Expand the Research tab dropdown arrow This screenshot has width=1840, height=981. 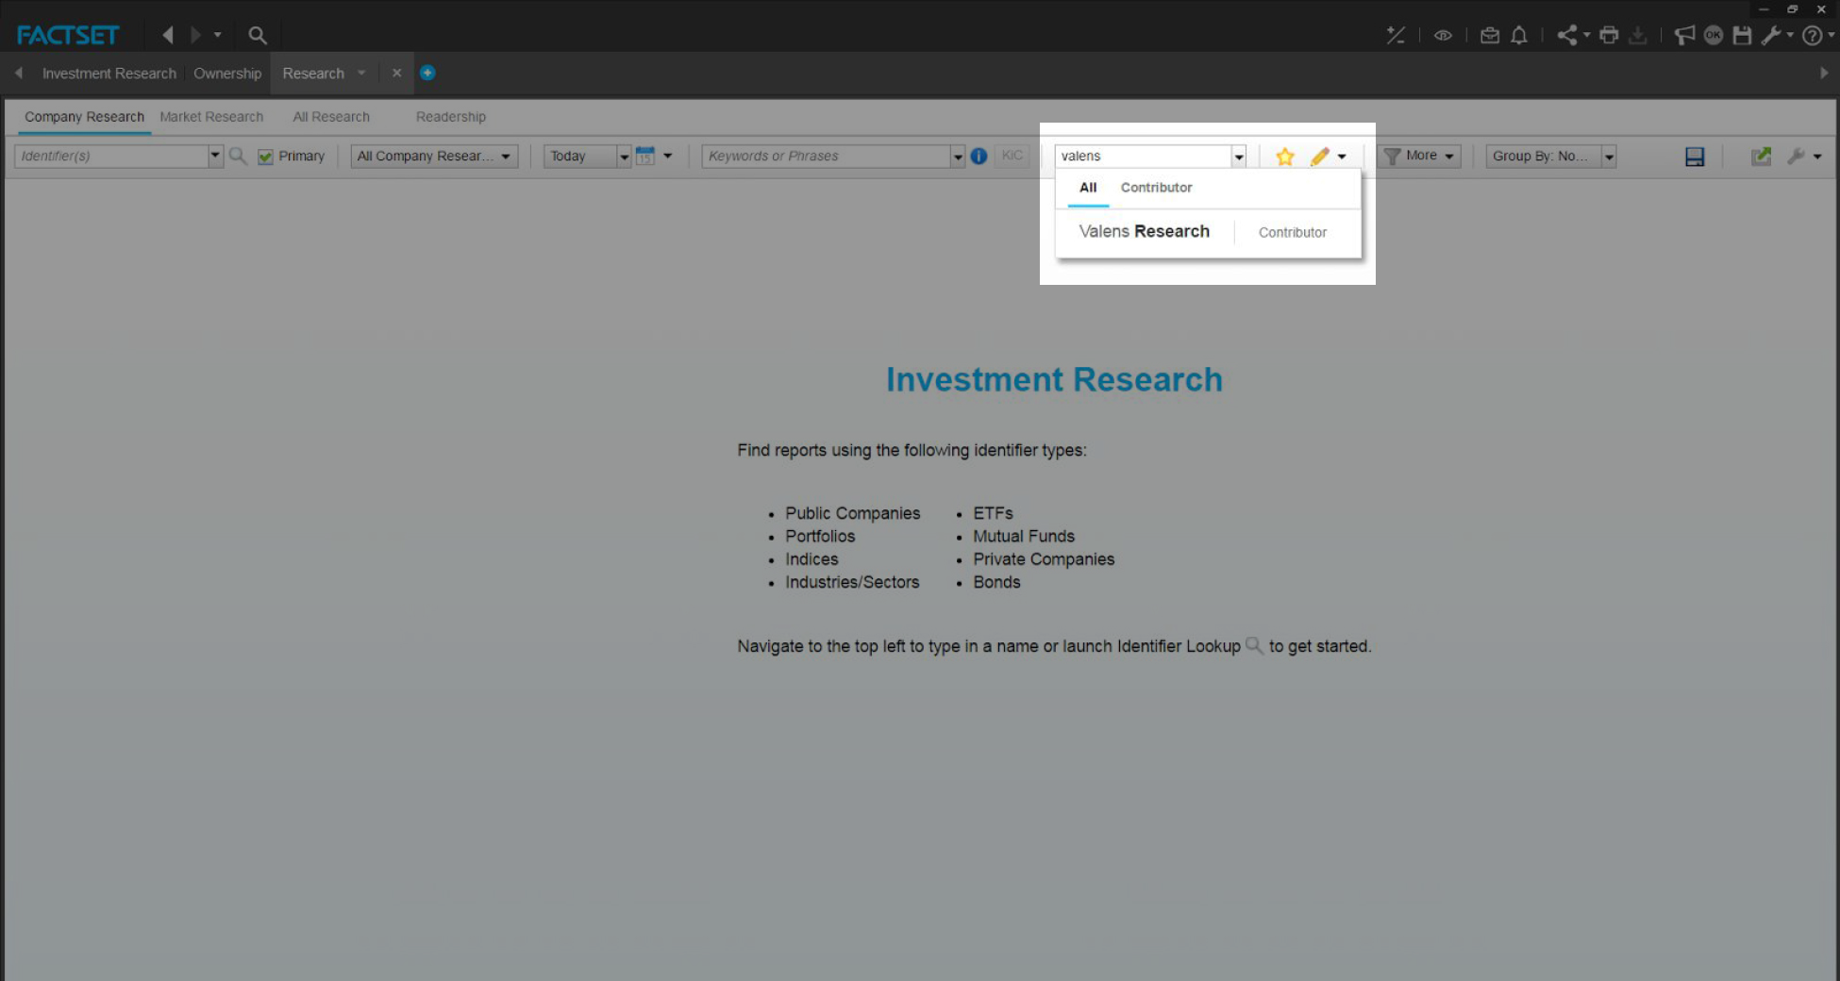click(361, 73)
